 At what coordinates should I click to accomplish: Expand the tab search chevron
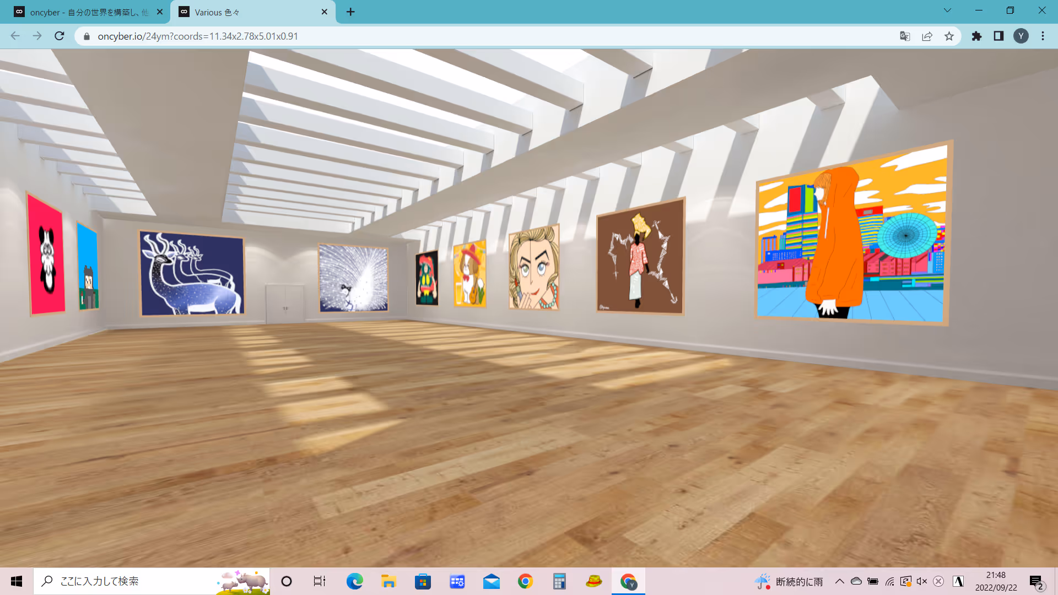[x=947, y=10]
